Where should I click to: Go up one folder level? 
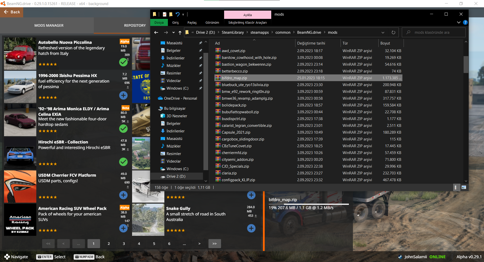point(180,32)
